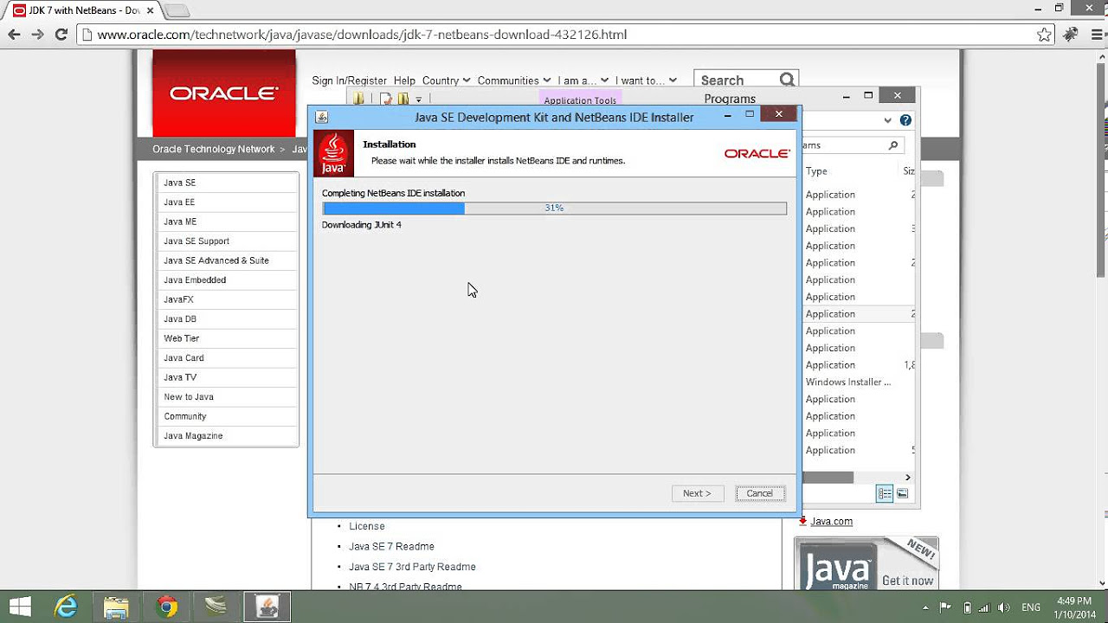Click the Next > button in installer
Screen dimensions: 1108x623
click(697, 493)
